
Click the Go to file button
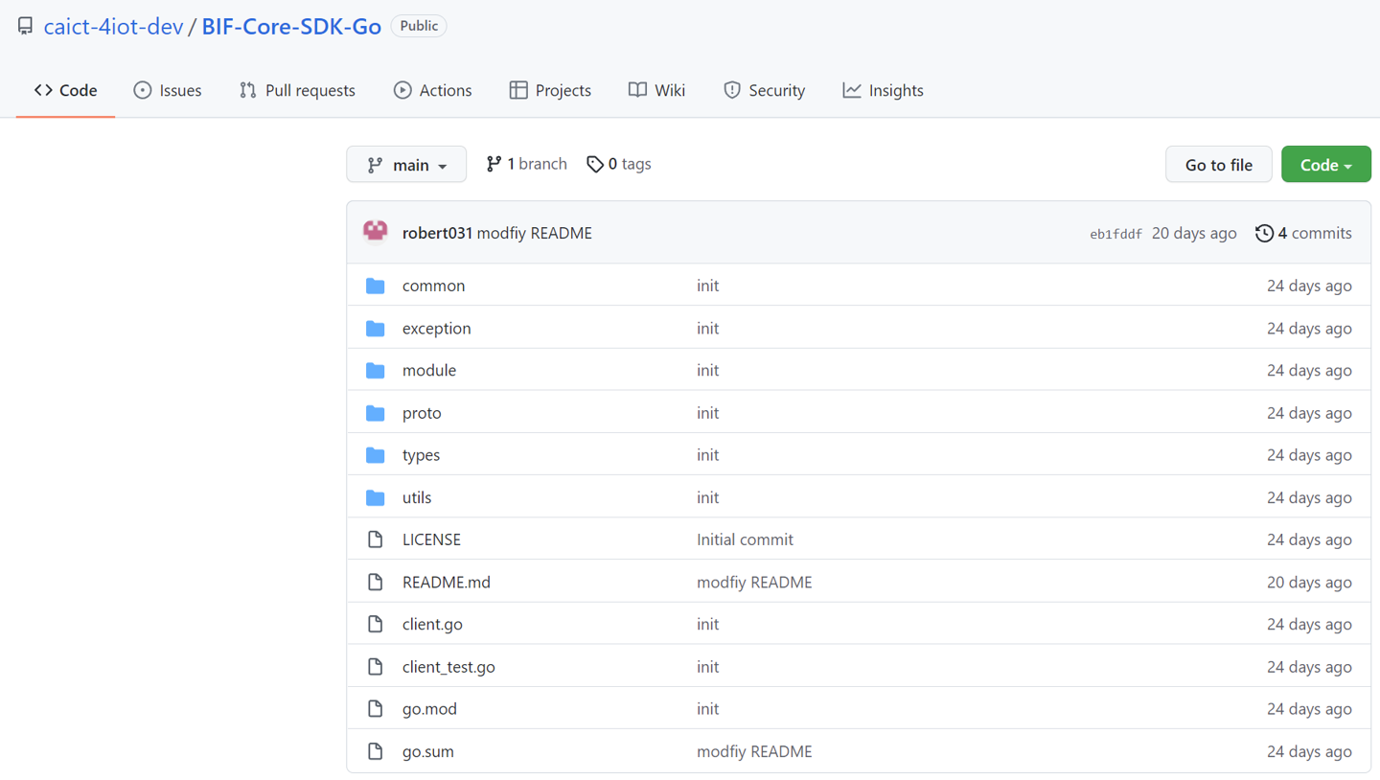(1219, 165)
